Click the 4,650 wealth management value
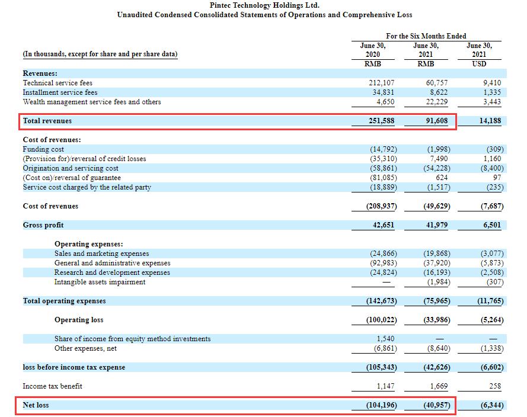The image size is (527, 417). [385, 102]
